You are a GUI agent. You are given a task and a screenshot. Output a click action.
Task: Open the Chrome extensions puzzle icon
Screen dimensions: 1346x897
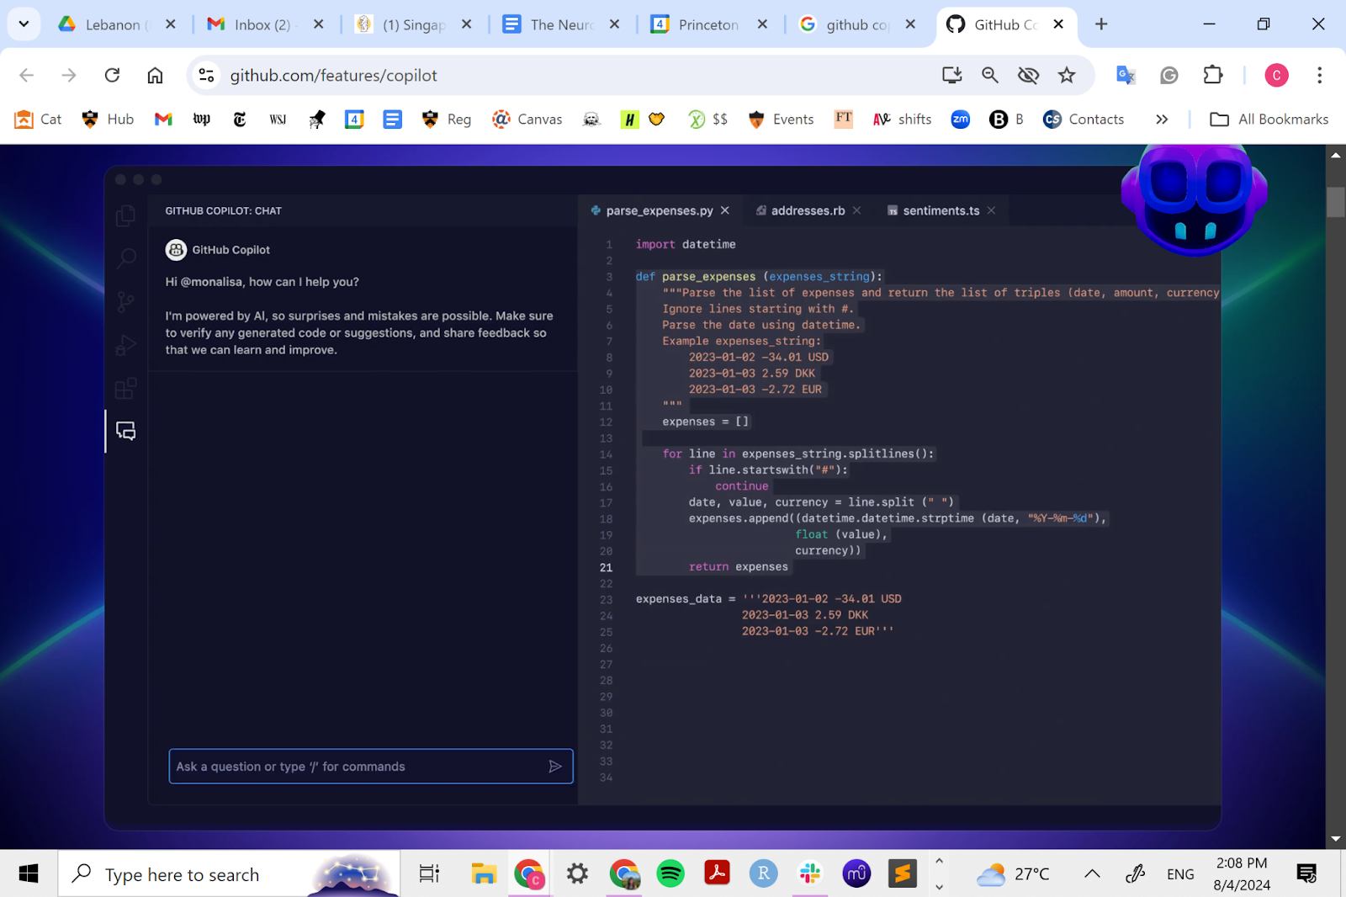click(1212, 76)
